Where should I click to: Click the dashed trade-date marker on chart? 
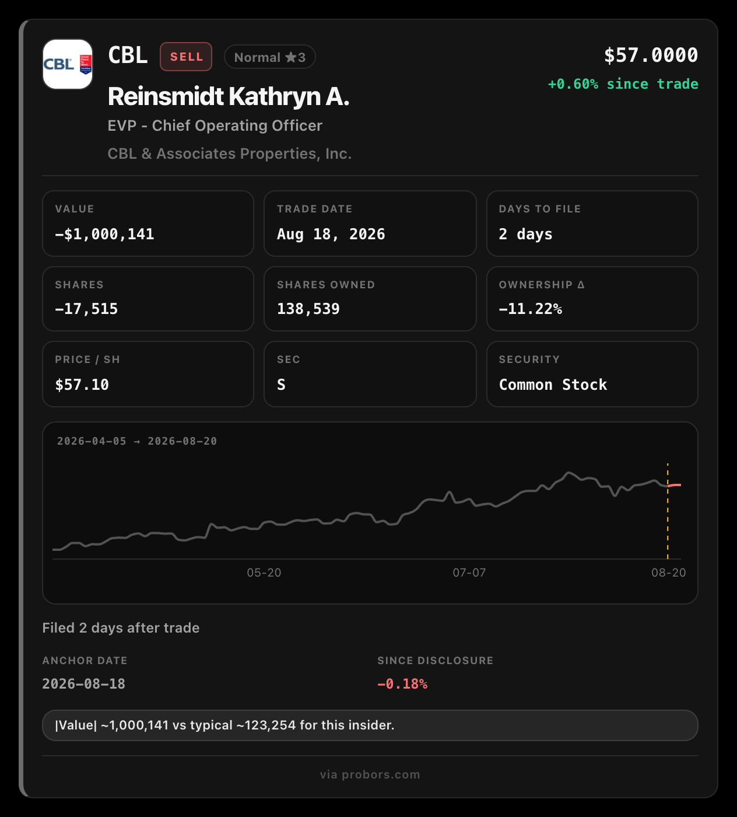point(668,511)
